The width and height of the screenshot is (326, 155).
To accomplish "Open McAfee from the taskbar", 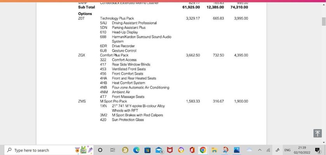I will click(x=170, y=150).
